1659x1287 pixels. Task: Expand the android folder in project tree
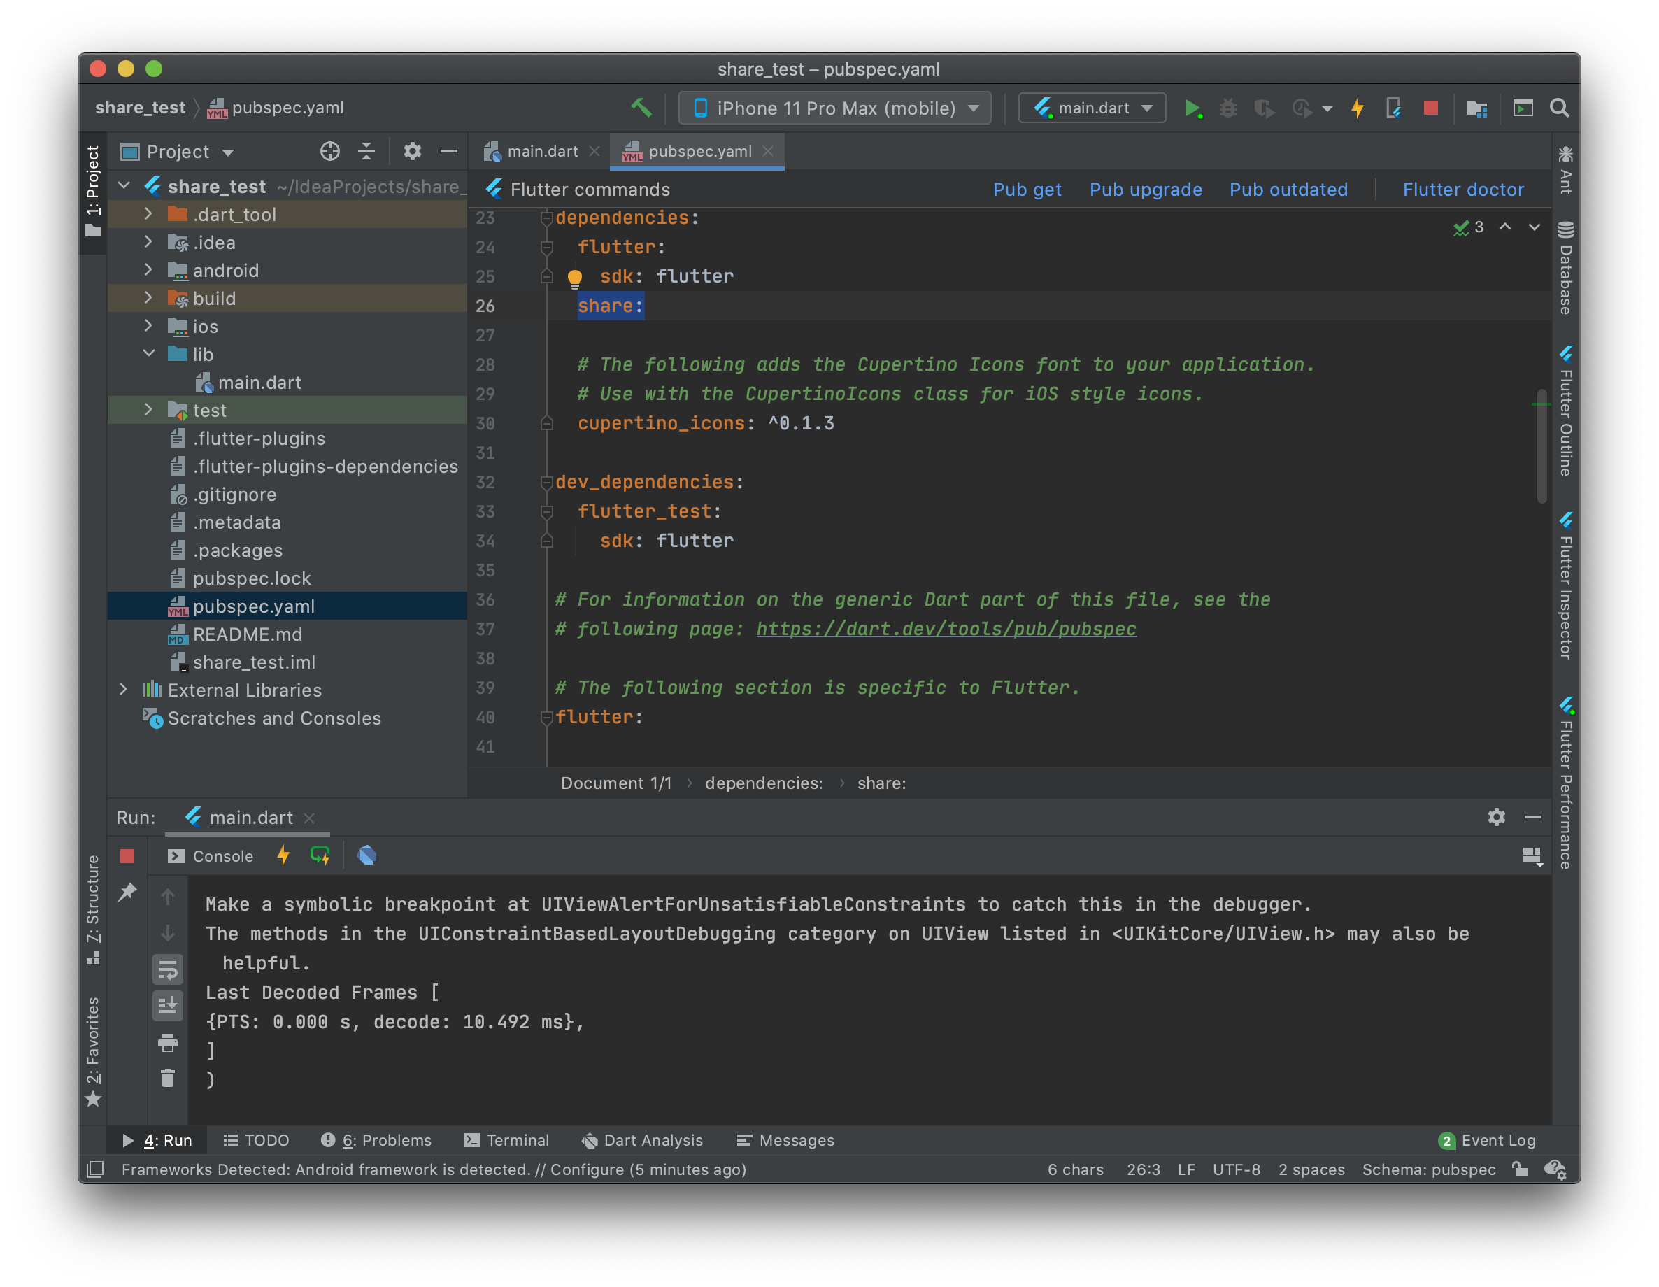[149, 271]
